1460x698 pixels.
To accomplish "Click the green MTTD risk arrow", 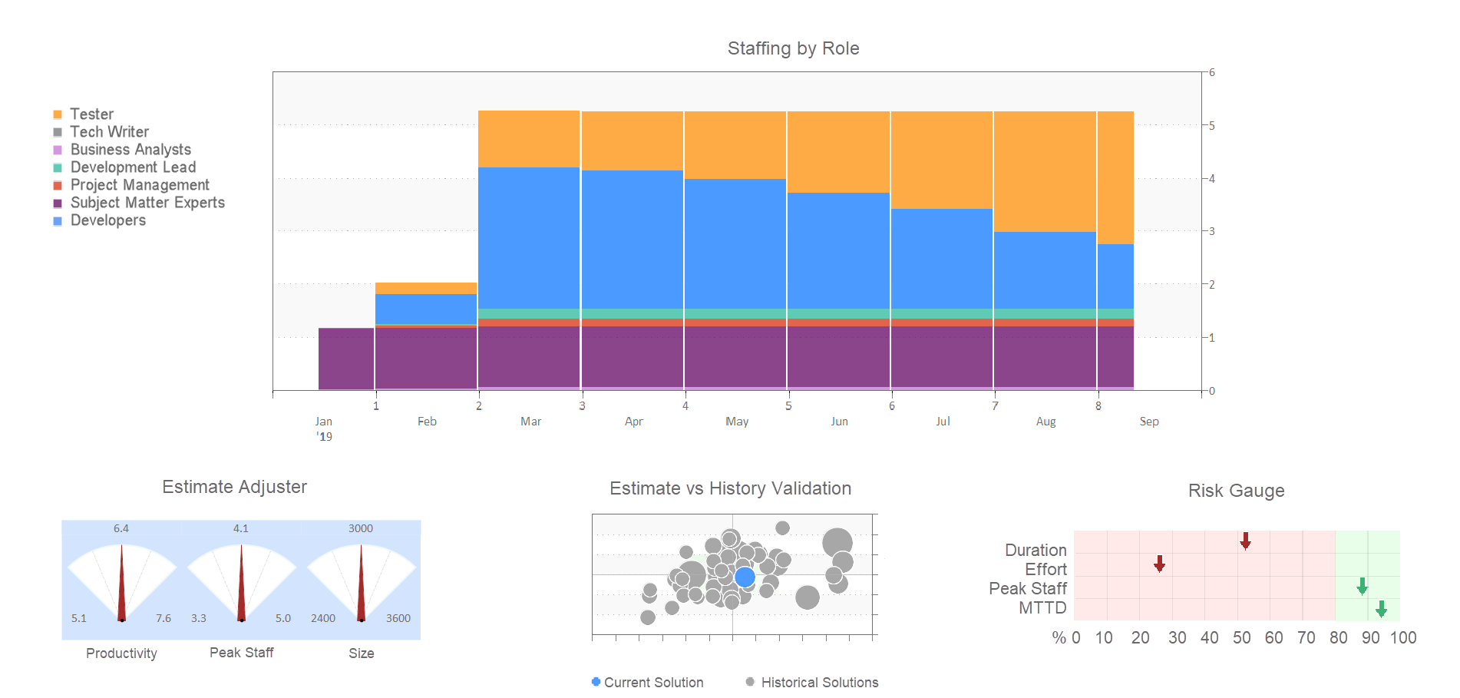I will click(x=1381, y=610).
